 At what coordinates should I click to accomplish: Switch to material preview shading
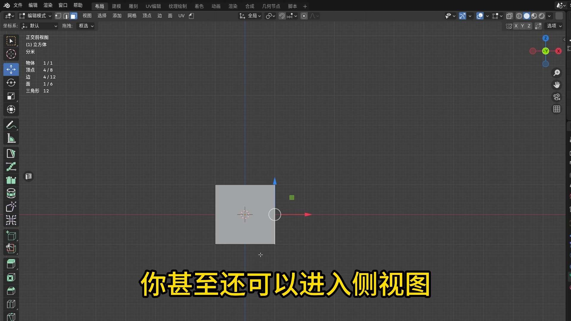pos(534,16)
